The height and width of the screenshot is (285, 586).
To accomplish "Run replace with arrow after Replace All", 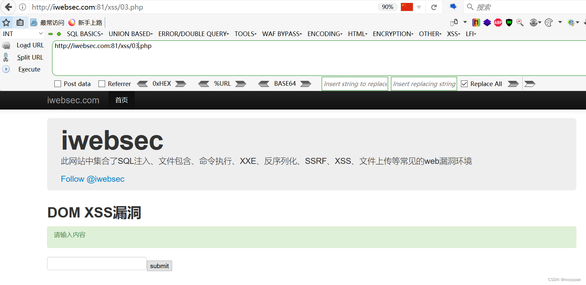I will point(513,84).
